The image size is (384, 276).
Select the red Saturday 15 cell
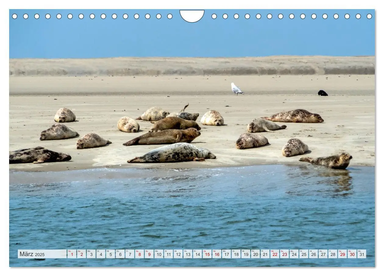coord(207,254)
